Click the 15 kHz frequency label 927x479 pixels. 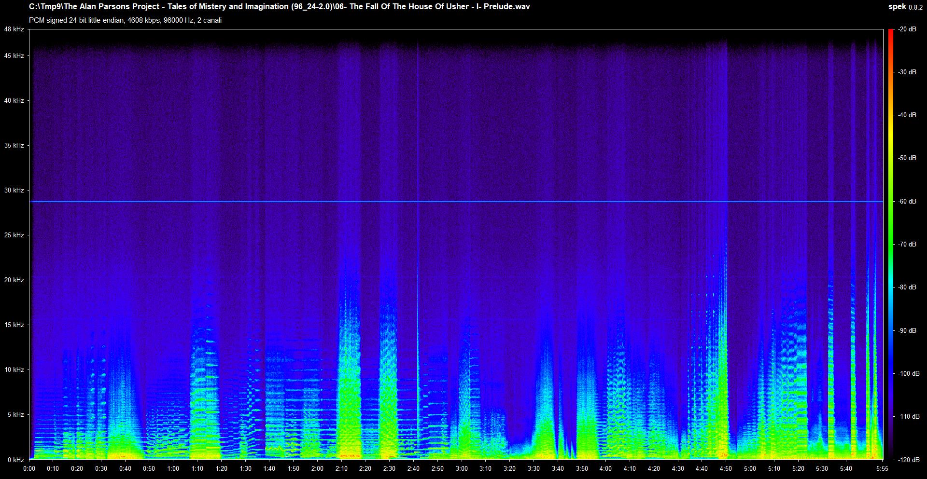click(14, 325)
